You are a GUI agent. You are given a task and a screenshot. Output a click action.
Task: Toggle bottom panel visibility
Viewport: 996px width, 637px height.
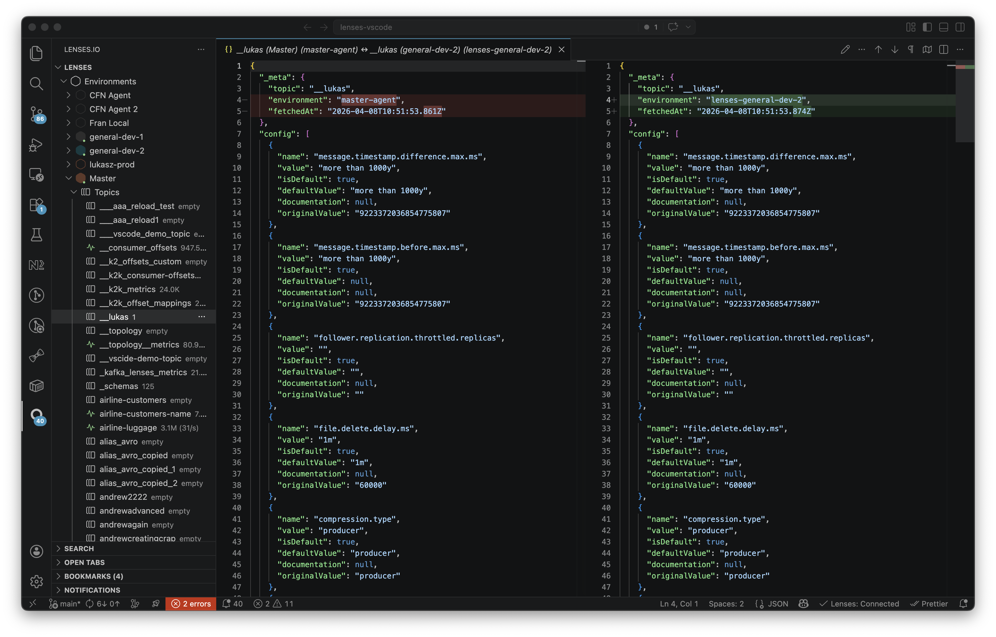[x=943, y=27]
